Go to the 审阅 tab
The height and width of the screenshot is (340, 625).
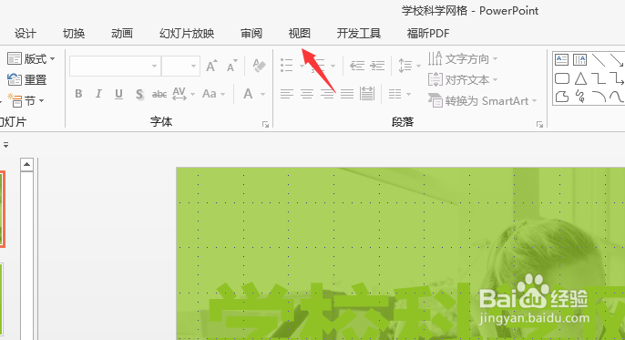251,34
